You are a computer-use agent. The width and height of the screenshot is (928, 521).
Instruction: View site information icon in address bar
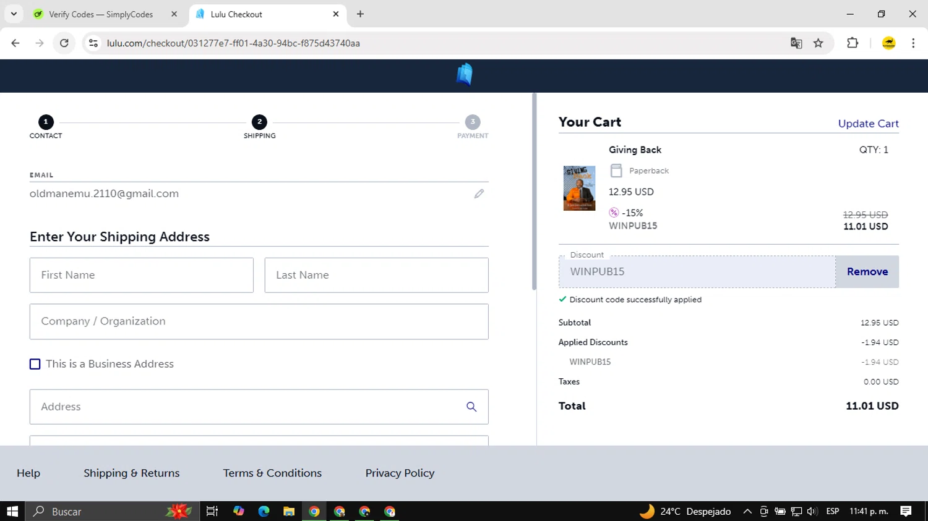point(93,43)
